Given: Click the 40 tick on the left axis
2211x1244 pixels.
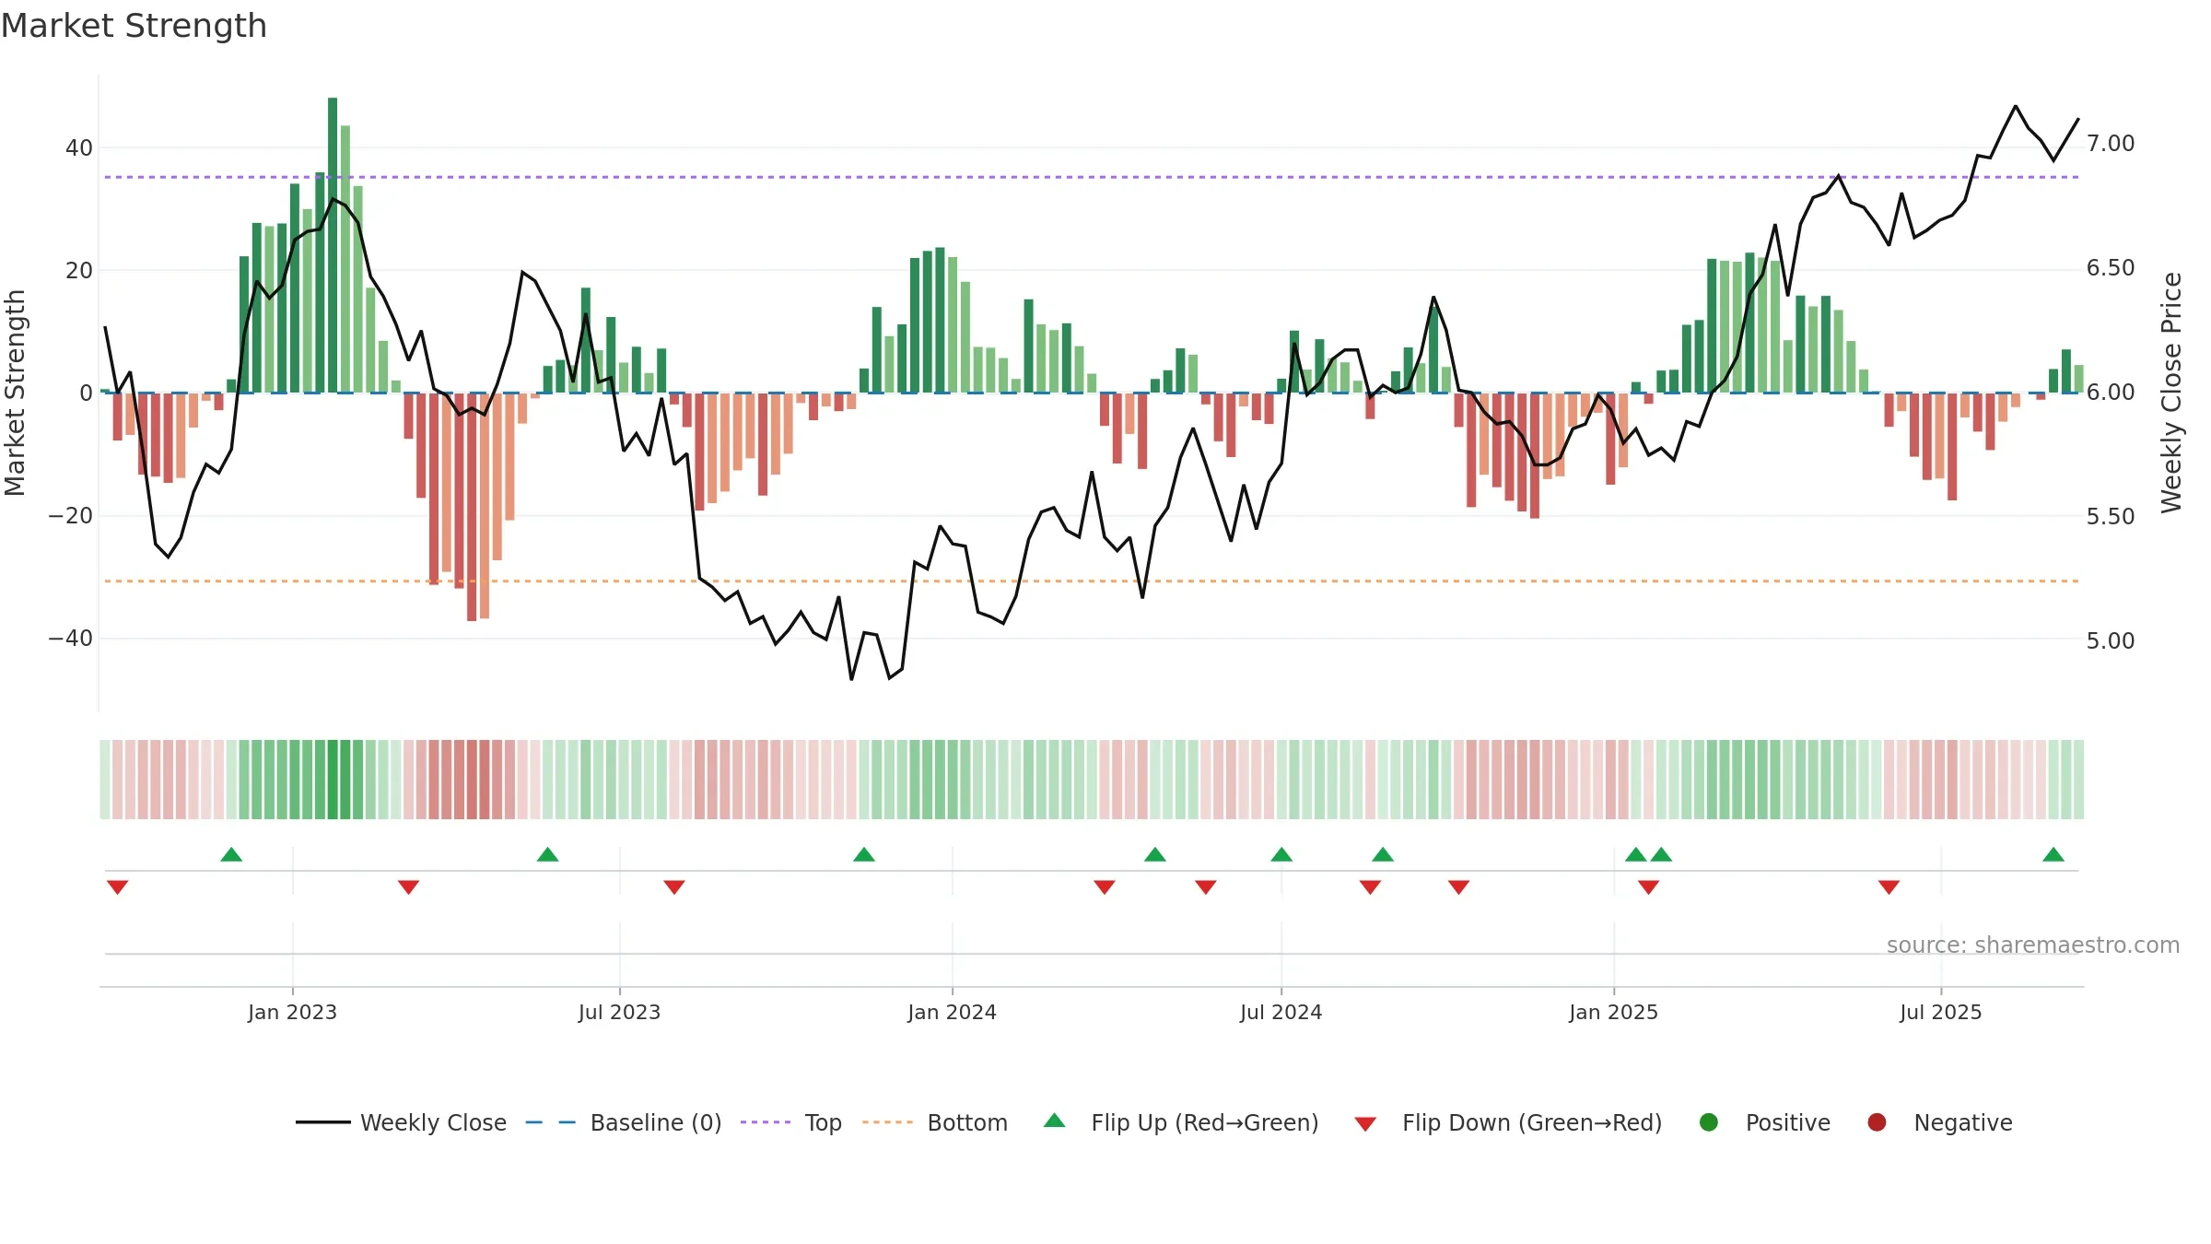Looking at the screenshot, I should (79, 147).
